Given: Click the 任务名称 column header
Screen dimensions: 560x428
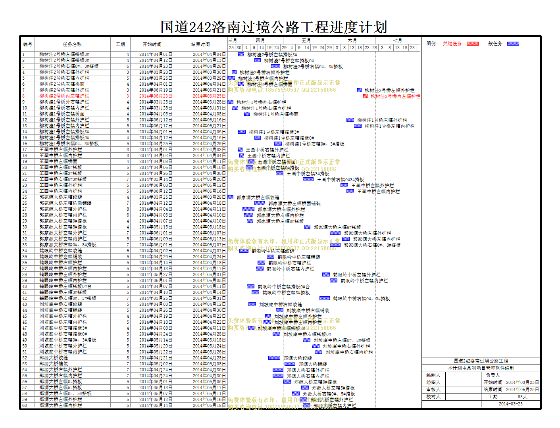Looking at the screenshot, I should [x=72, y=44].
